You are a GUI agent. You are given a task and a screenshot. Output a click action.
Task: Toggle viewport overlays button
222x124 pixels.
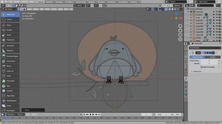coord(160,9)
